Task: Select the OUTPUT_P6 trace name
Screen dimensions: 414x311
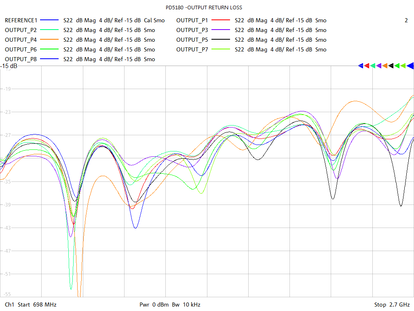Action: (21, 50)
